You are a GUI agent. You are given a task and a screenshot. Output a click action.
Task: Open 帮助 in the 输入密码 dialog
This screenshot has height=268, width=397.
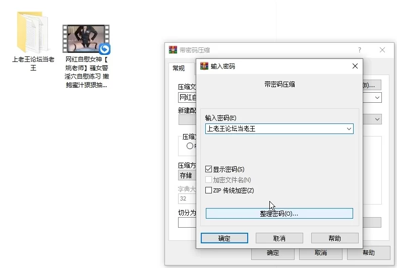(x=334, y=238)
